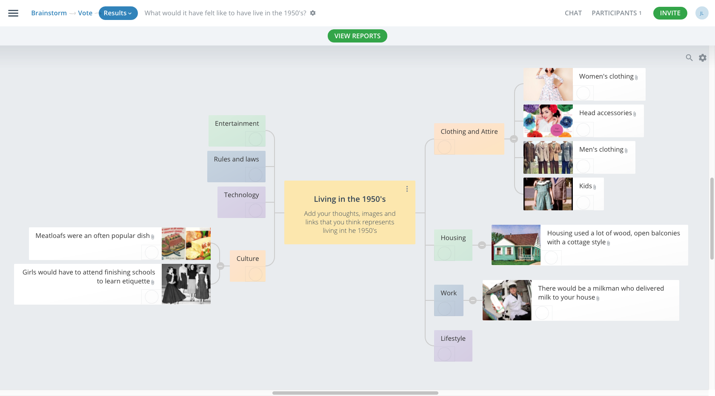
Task: Open the CHAT panel
Action: (x=573, y=13)
